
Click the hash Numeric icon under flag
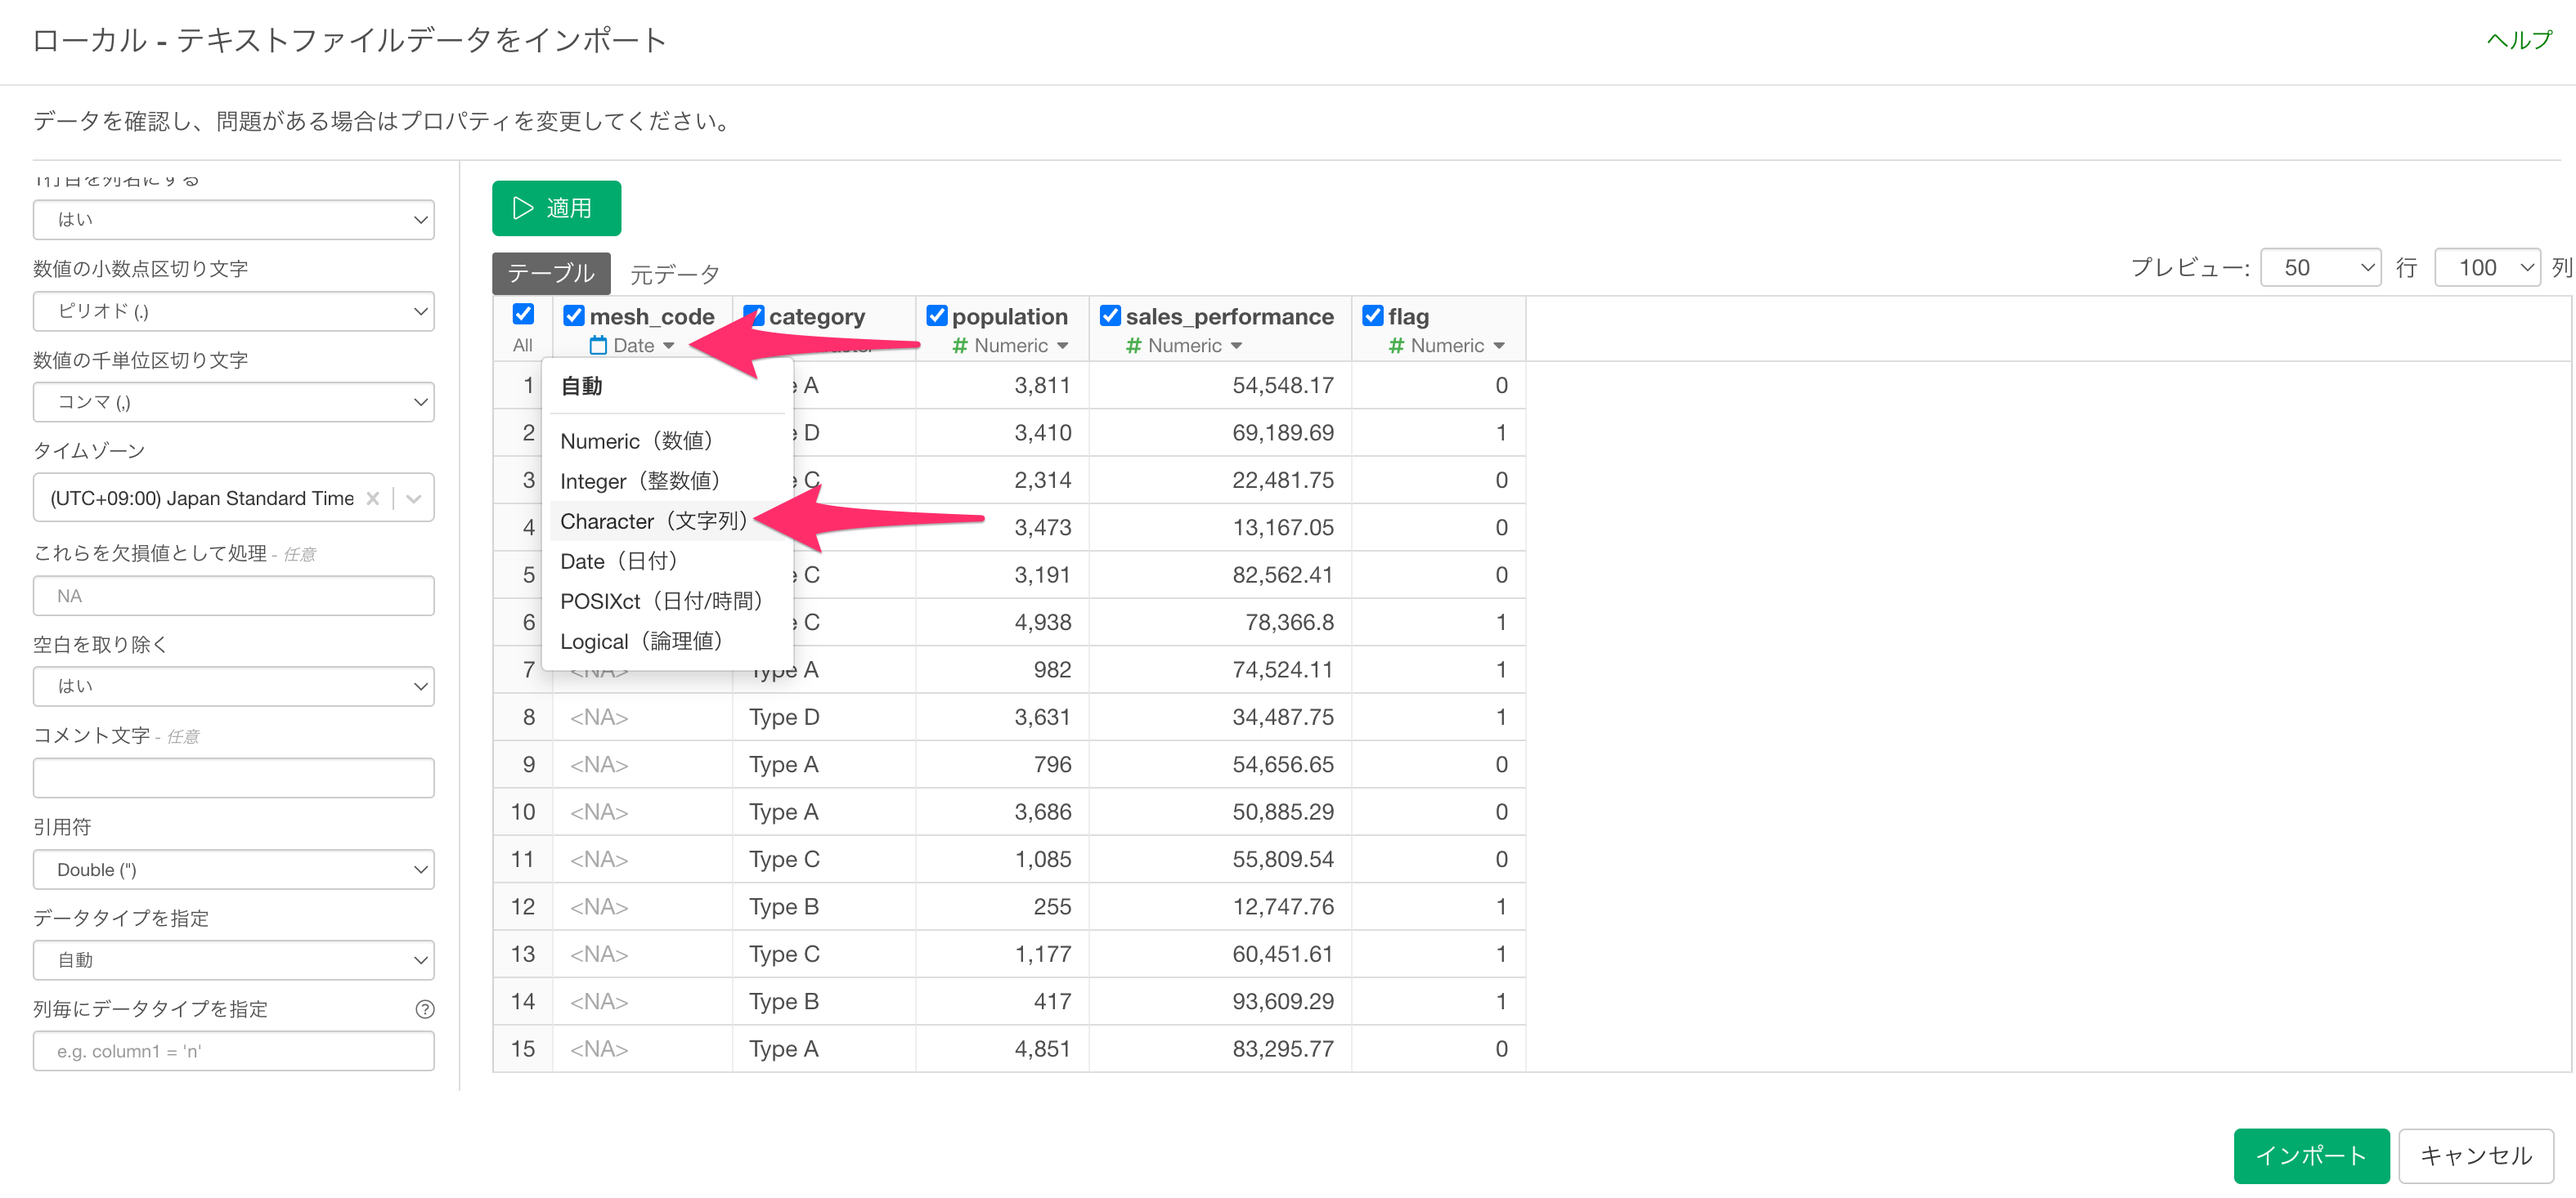tap(1396, 346)
